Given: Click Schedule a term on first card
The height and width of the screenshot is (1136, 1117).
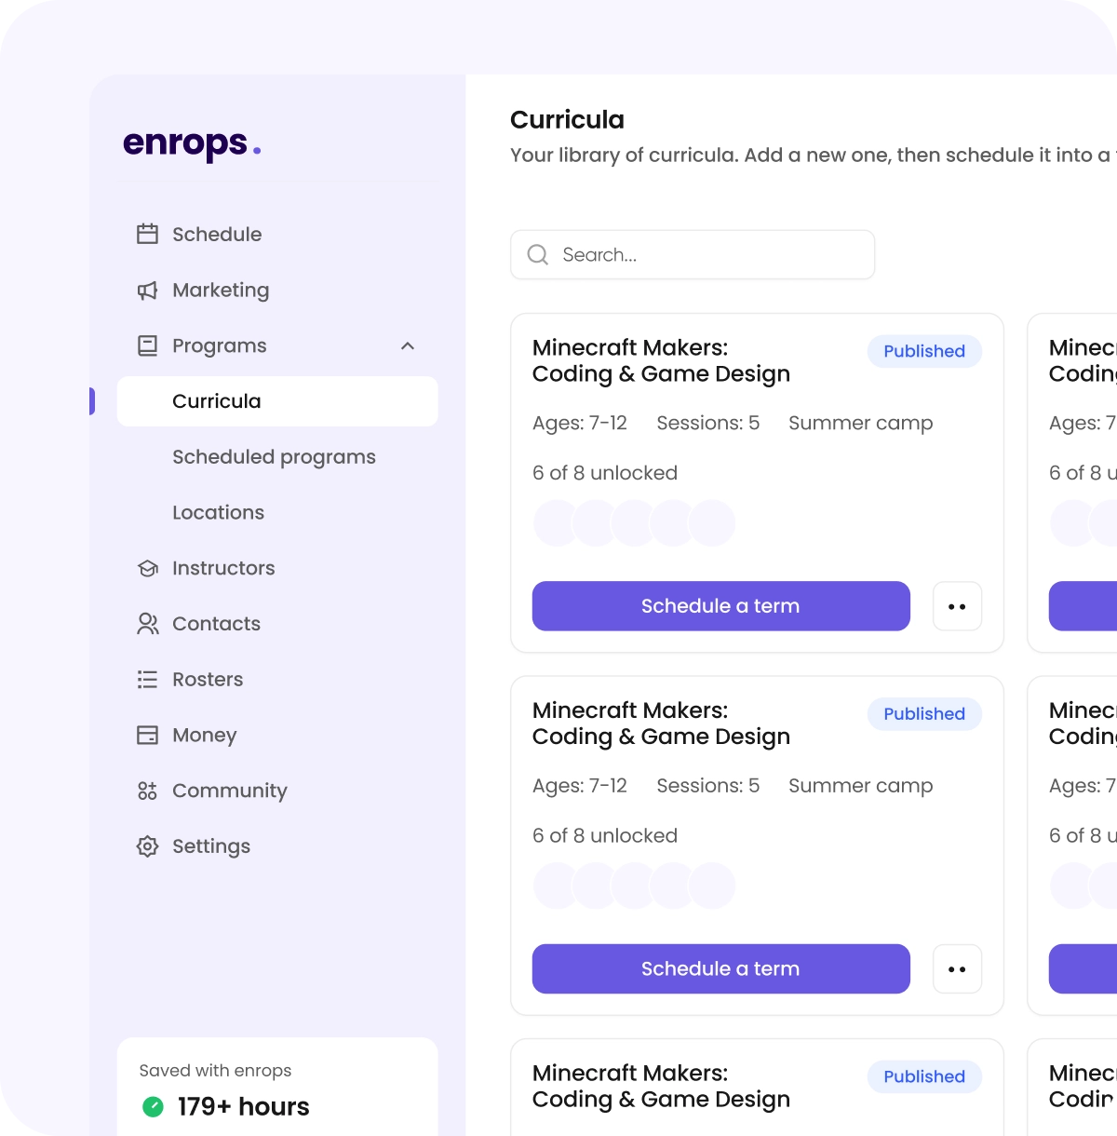Looking at the screenshot, I should coord(721,606).
